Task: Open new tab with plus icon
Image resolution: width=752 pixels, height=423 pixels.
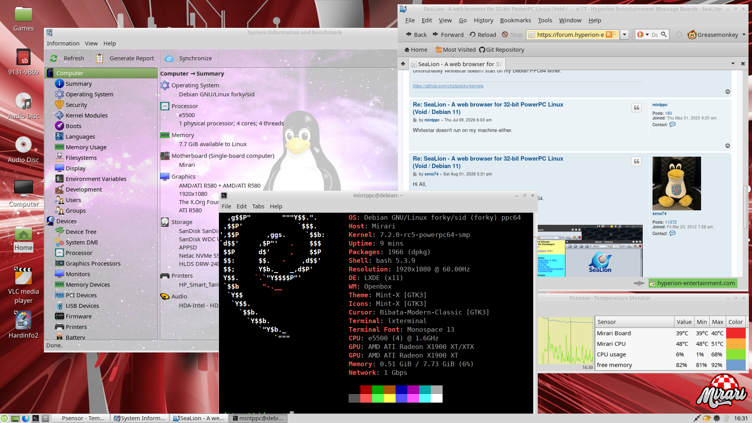Action: click(x=403, y=64)
